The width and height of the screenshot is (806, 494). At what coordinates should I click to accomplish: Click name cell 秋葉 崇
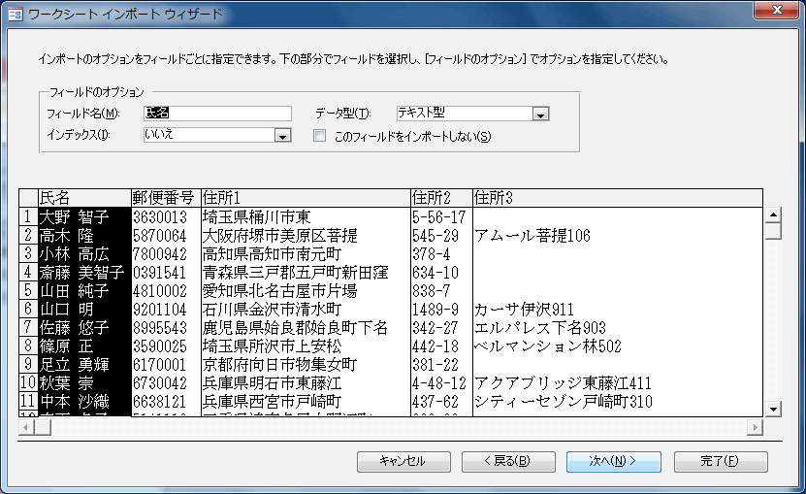tap(84, 383)
